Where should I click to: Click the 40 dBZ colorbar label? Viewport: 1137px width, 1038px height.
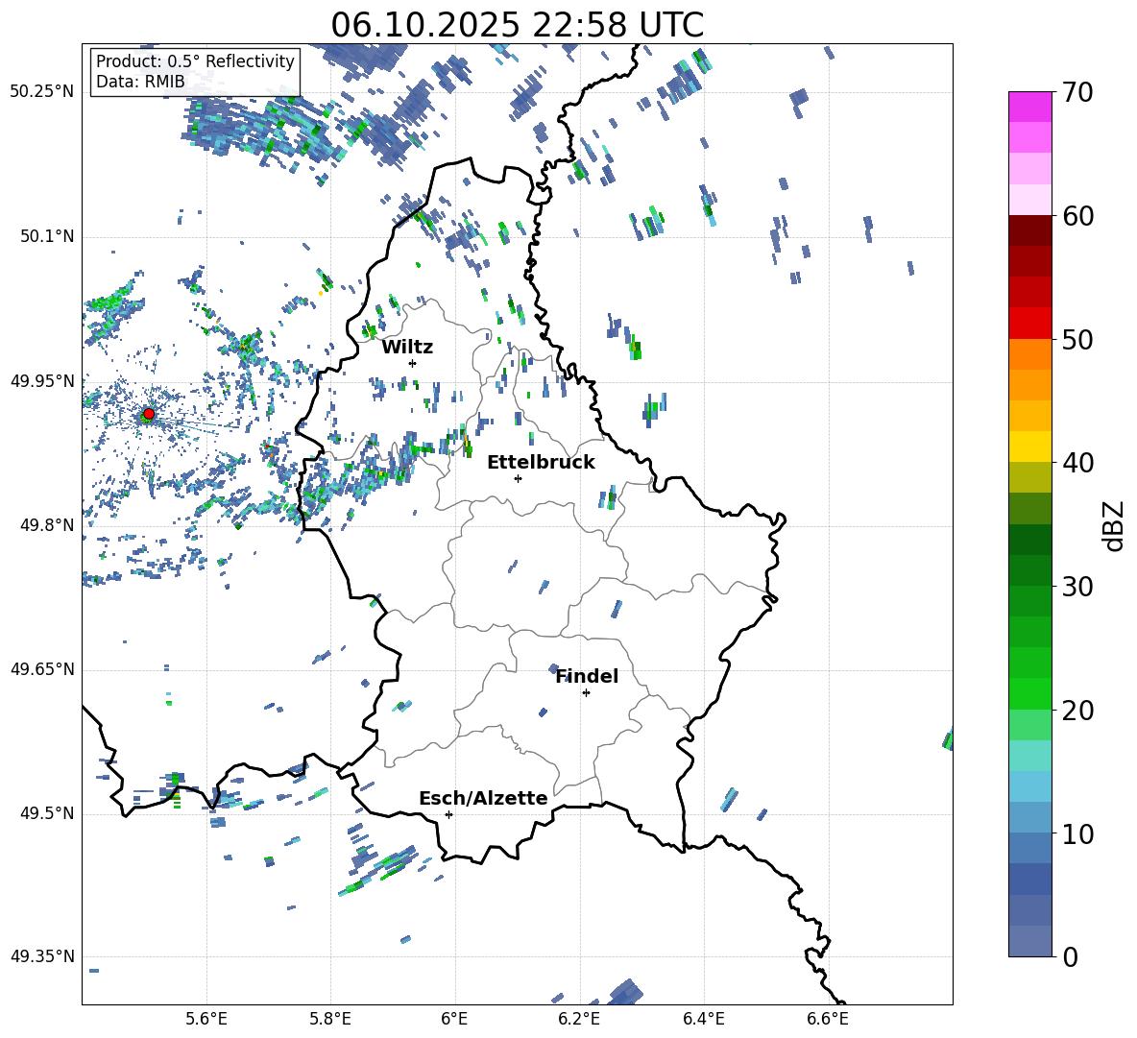click(x=1077, y=463)
